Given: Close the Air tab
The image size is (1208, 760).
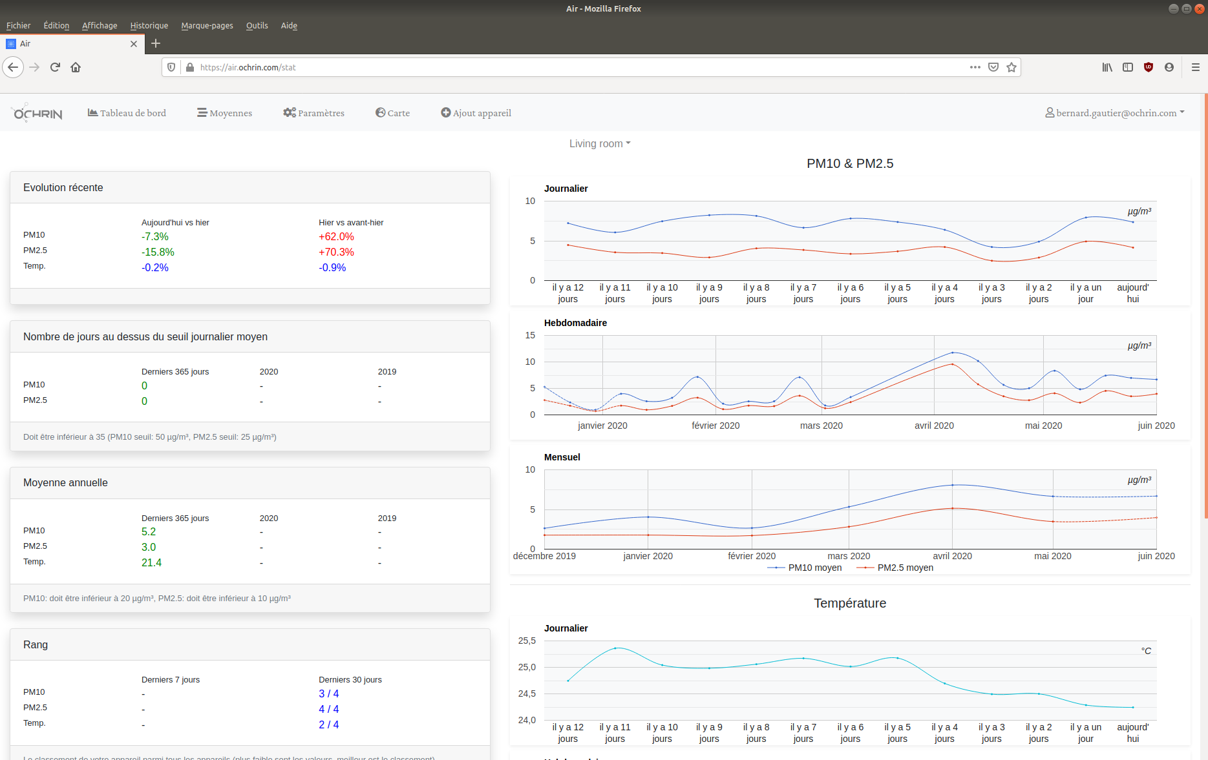Looking at the screenshot, I should point(134,44).
